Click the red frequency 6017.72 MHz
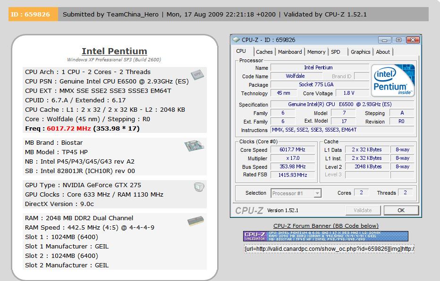The height and width of the screenshot is (281, 440). coord(69,128)
